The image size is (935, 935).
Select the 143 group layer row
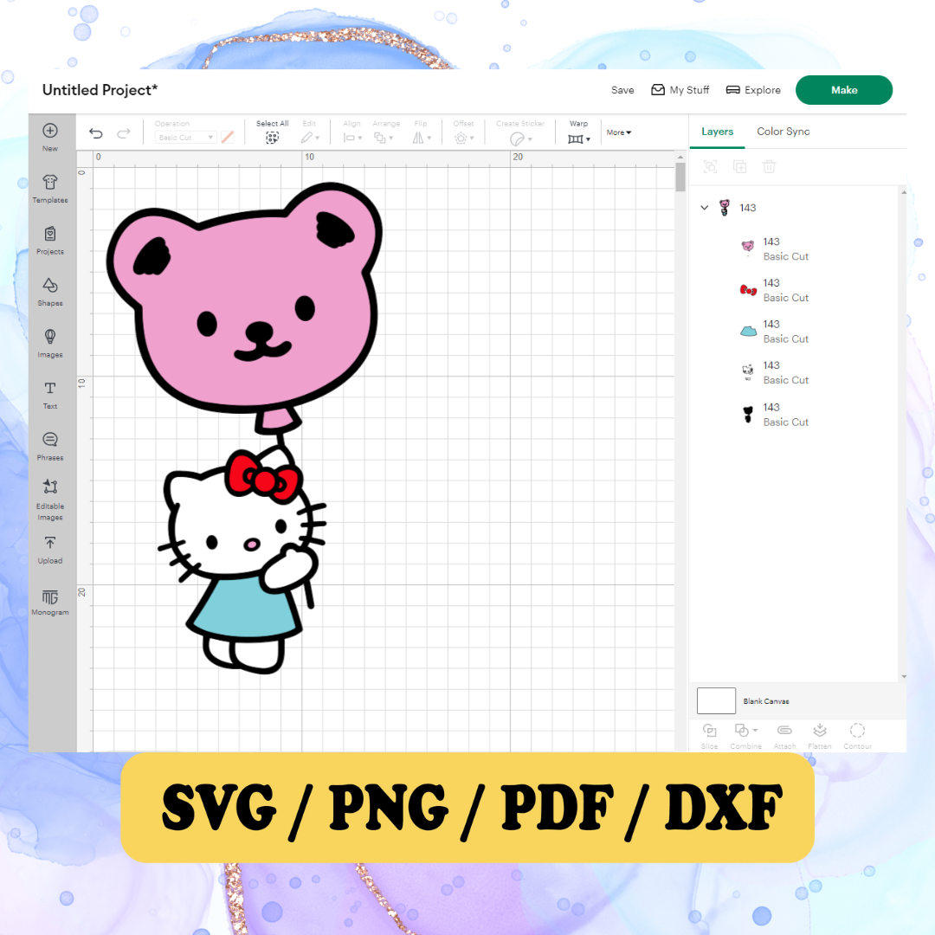pyautogui.click(x=793, y=208)
